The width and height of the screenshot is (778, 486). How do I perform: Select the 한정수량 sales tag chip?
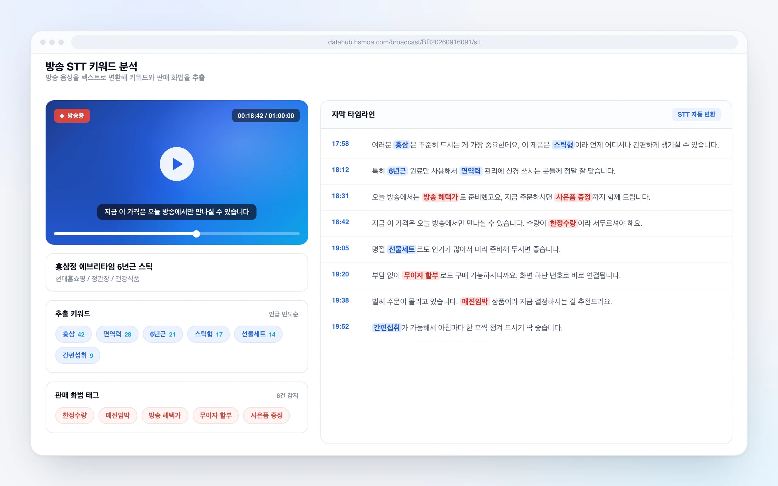coord(74,415)
